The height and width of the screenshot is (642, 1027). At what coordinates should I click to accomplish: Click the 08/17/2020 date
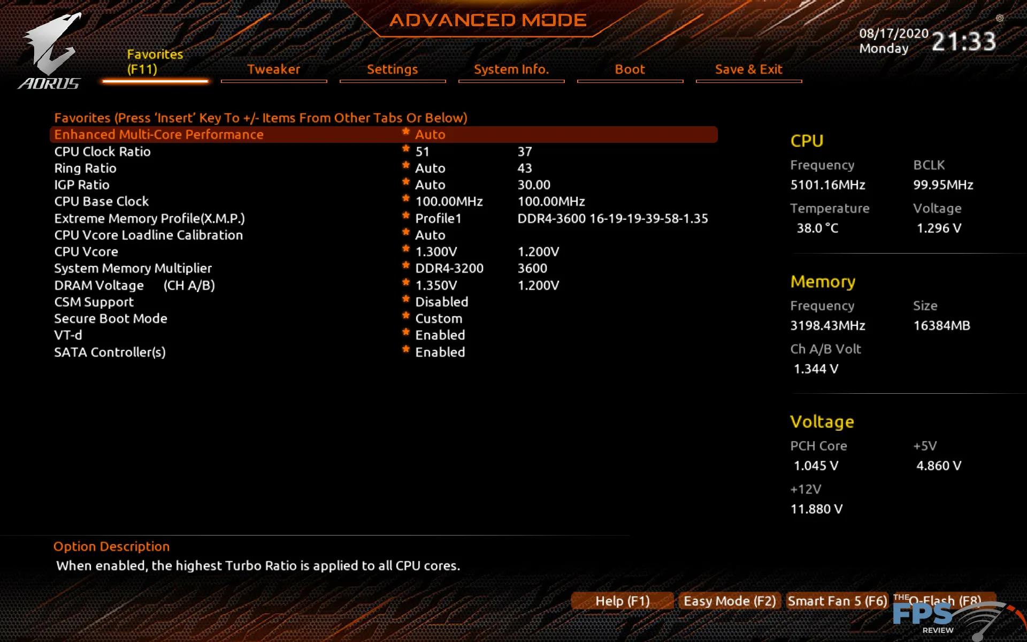pos(894,33)
